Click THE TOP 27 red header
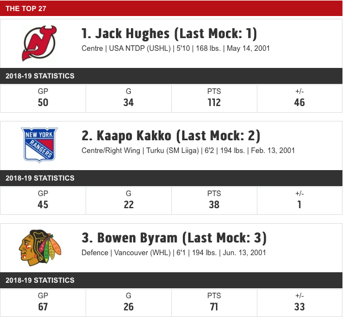This screenshot has height=317, width=343. click(x=171, y=8)
